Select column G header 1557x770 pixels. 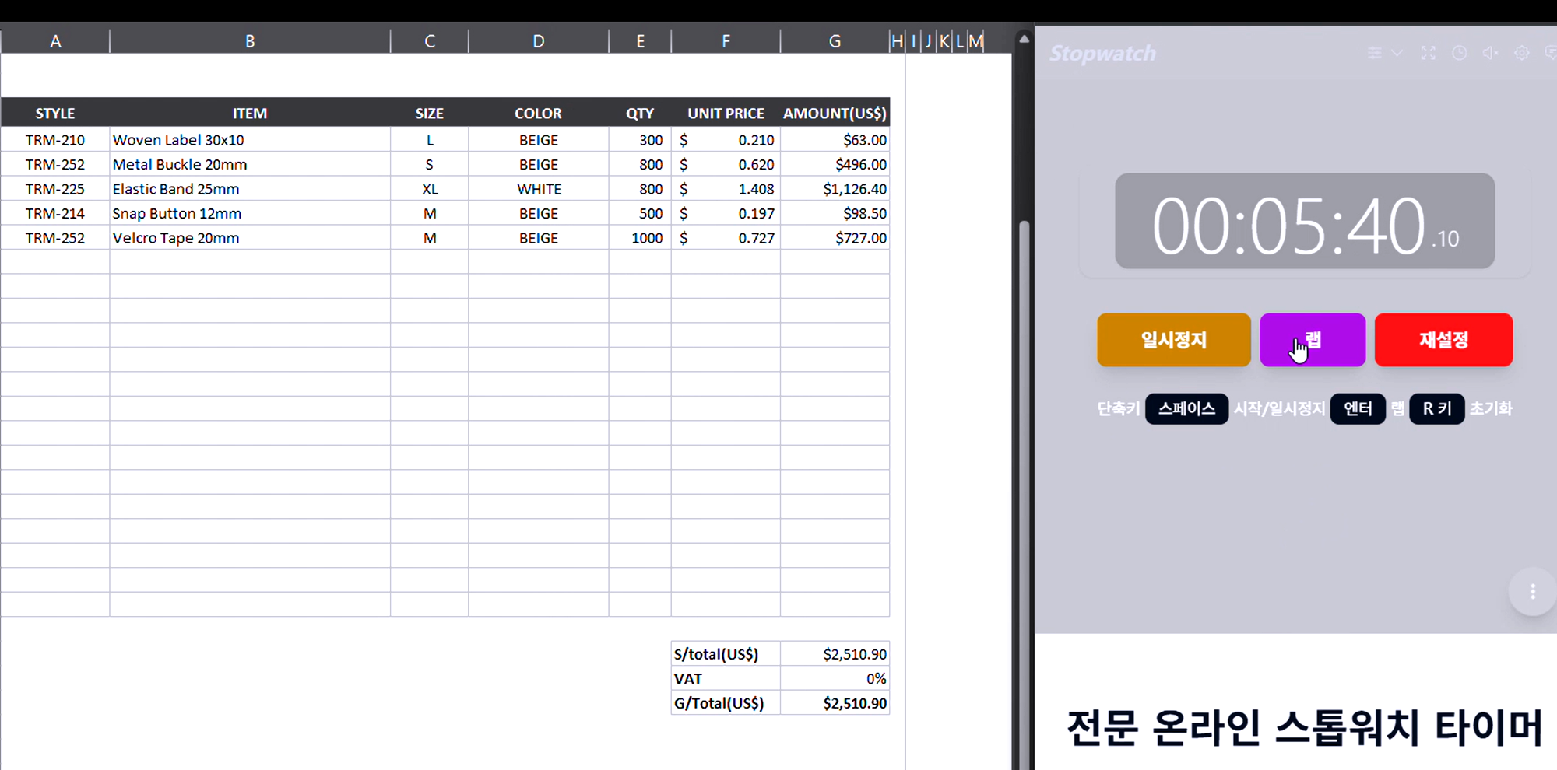point(835,41)
